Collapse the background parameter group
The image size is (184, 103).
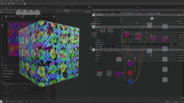click(x=93, y=27)
